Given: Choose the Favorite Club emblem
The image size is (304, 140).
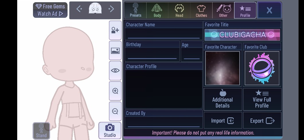Looking at the screenshot, I should 262,68.
